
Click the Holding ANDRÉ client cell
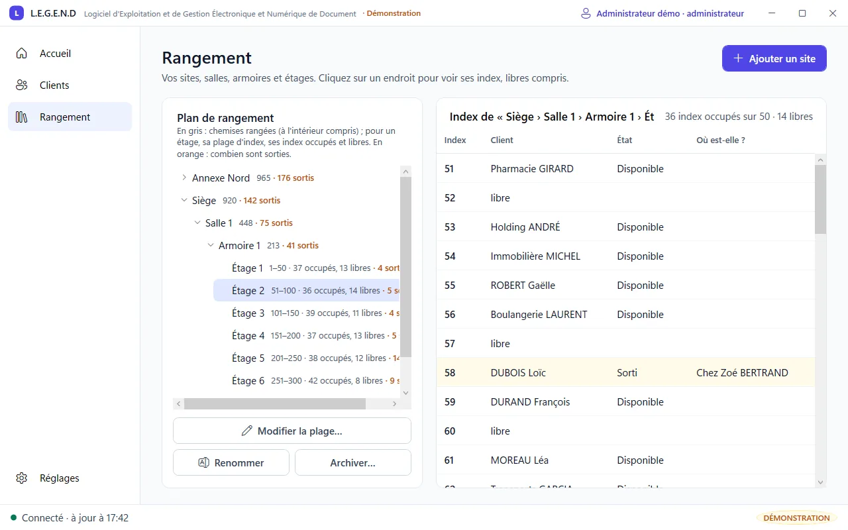click(x=525, y=227)
